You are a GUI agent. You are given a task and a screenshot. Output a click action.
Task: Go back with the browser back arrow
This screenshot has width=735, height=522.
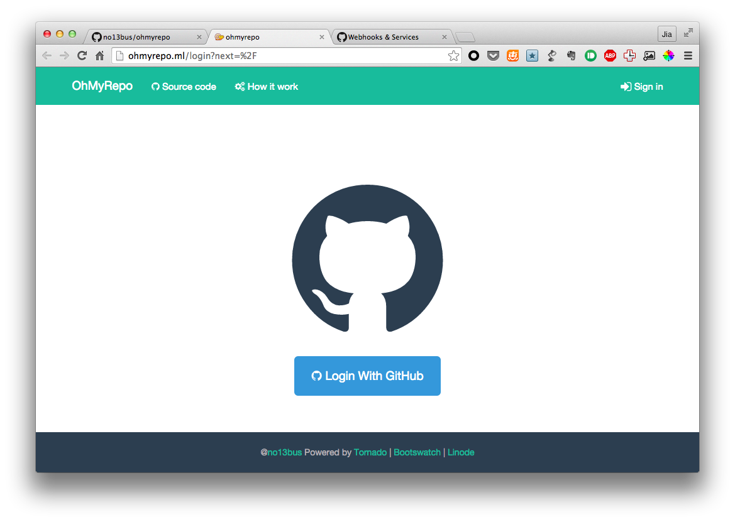pos(47,56)
